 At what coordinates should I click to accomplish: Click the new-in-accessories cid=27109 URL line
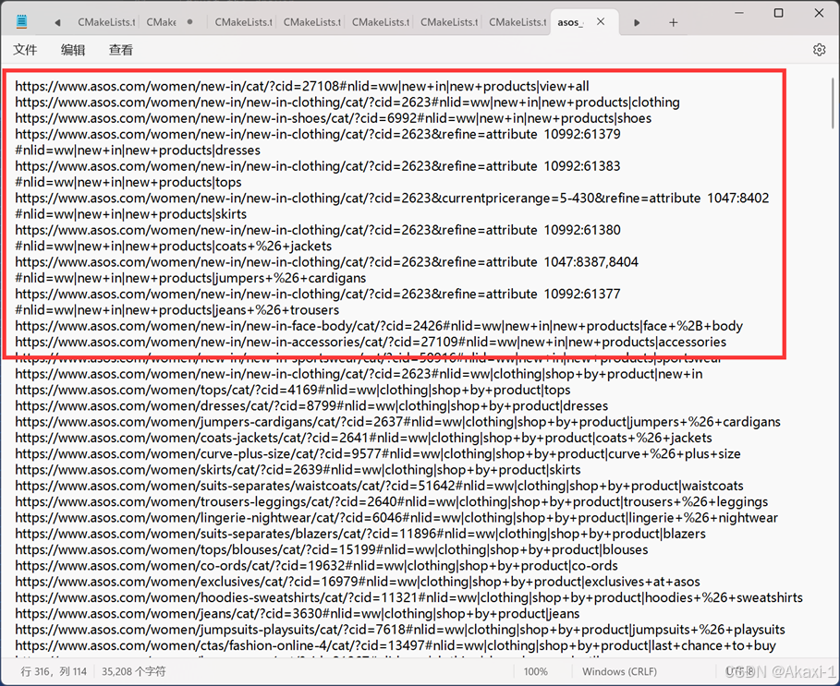371,342
